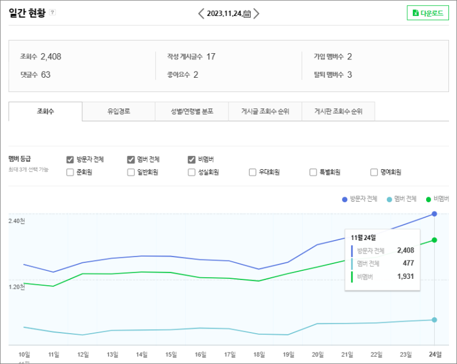Click the date text 2023.11.24.

click(x=225, y=14)
